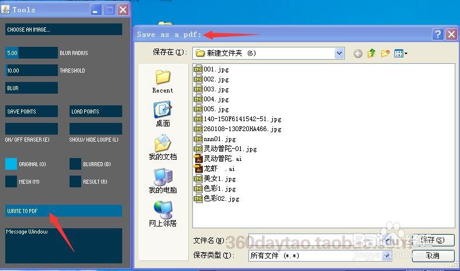This screenshot has height=271, width=460.
Task: Go up one folder level icon
Action: [x=371, y=53]
